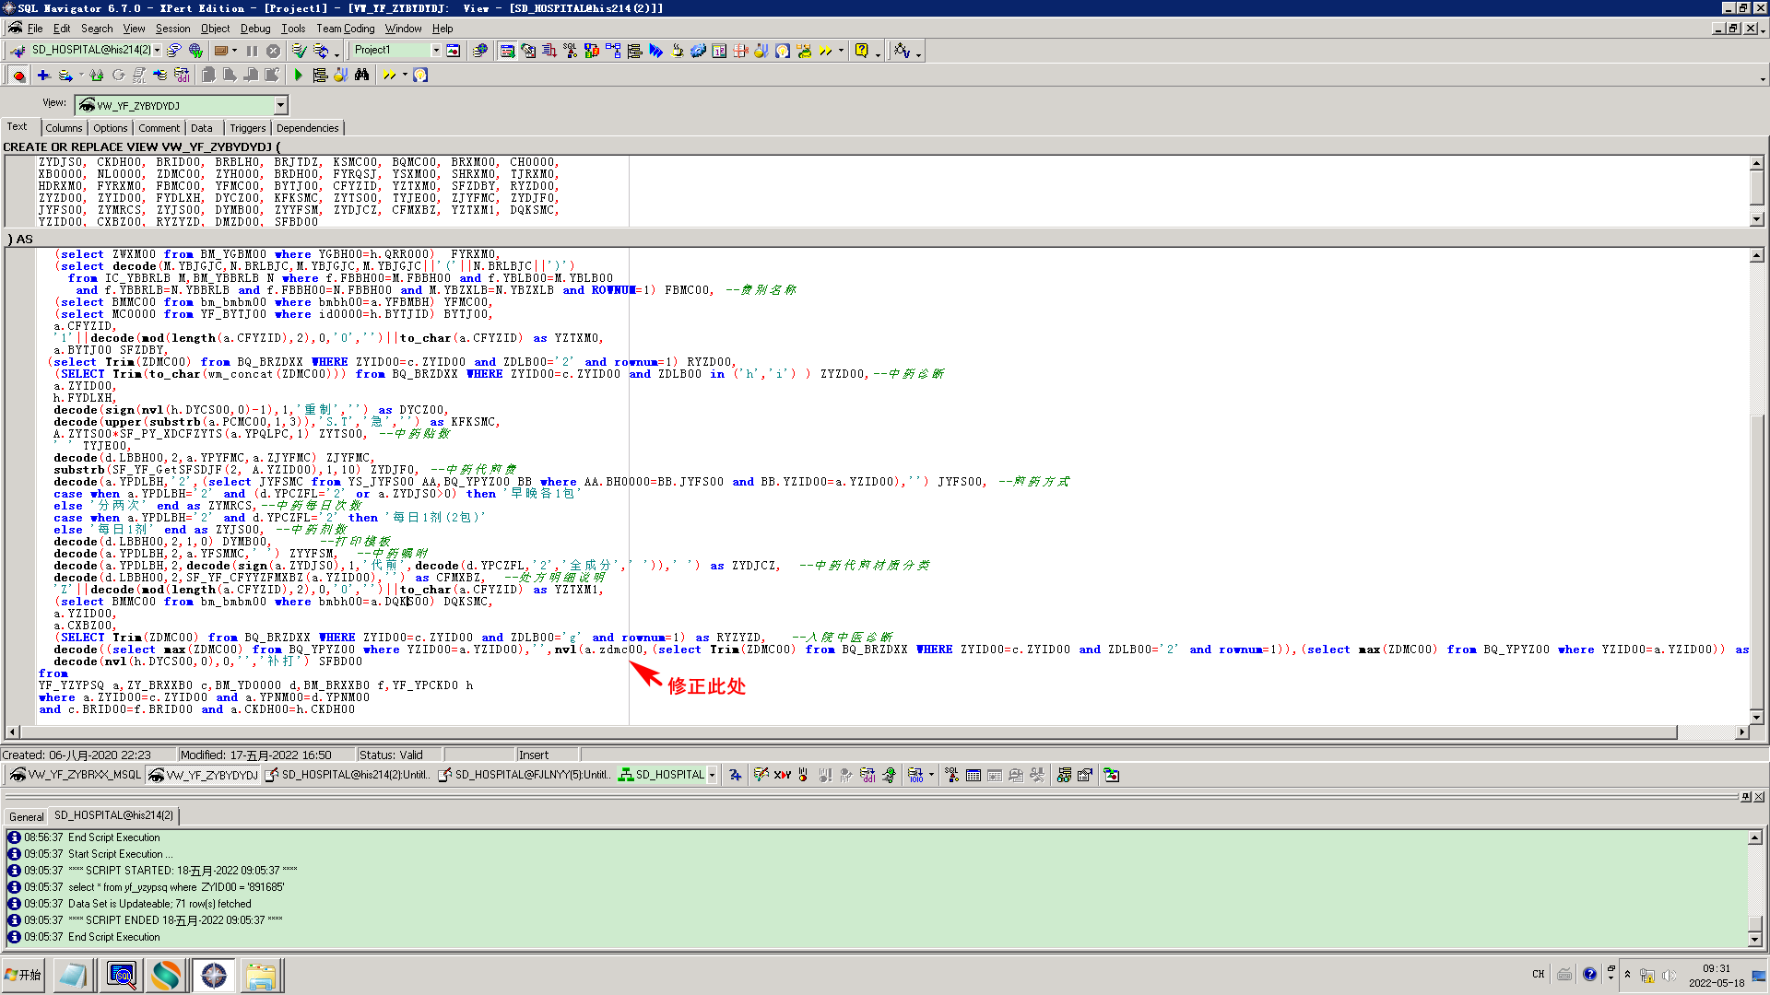Viewport: 1770px width, 995px height.
Task: Click the blue double-arrow run icon
Action: [655, 51]
